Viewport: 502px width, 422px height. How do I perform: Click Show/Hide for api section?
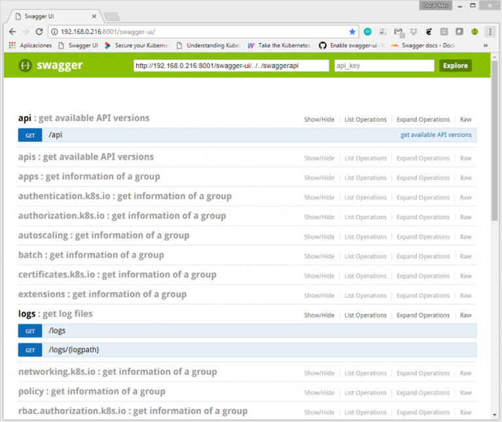(319, 120)
